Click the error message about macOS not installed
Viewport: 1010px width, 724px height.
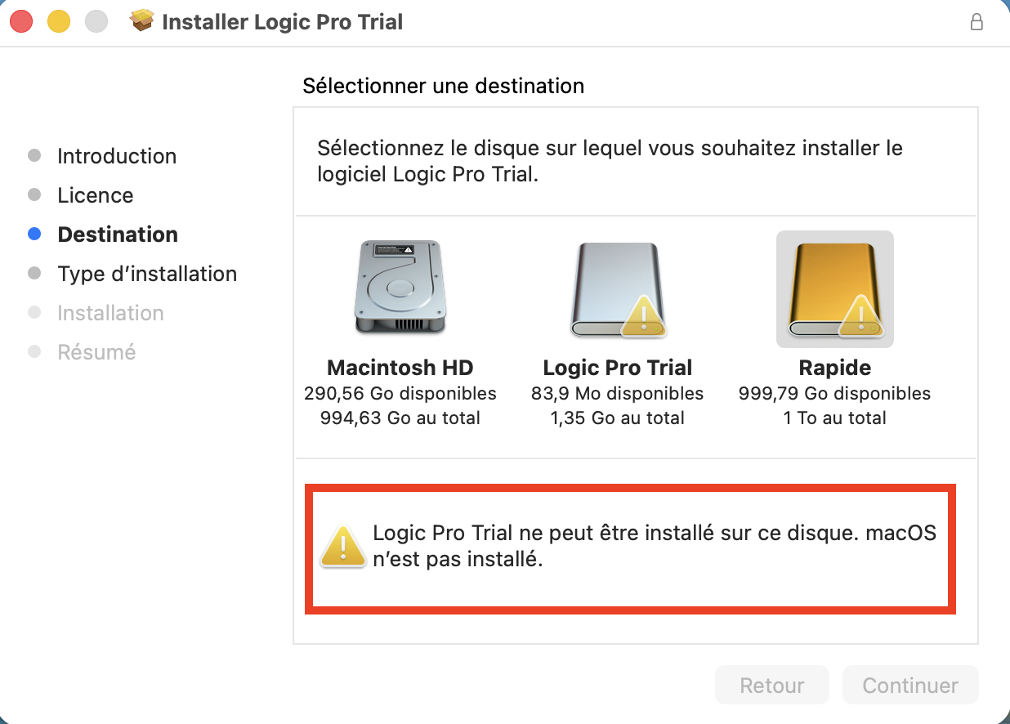654,546
